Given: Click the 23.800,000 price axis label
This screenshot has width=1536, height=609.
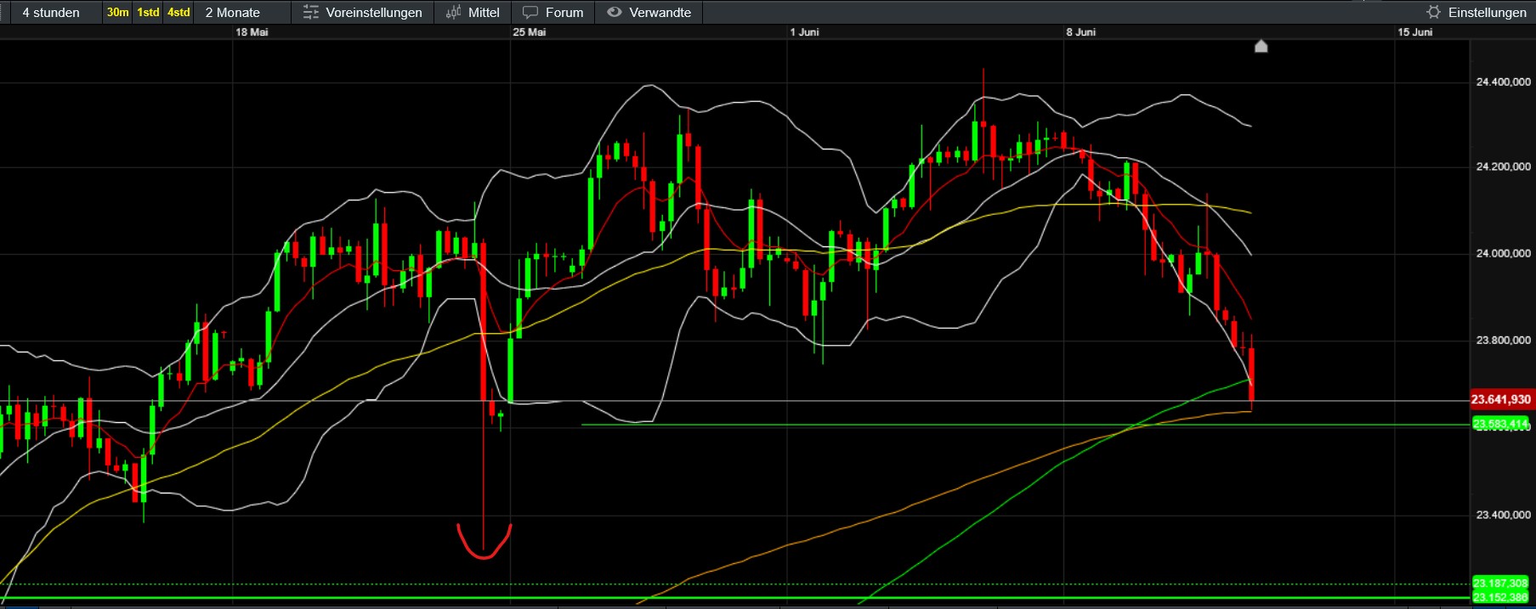Looking at the screenshot, I should click(1503, 340).
